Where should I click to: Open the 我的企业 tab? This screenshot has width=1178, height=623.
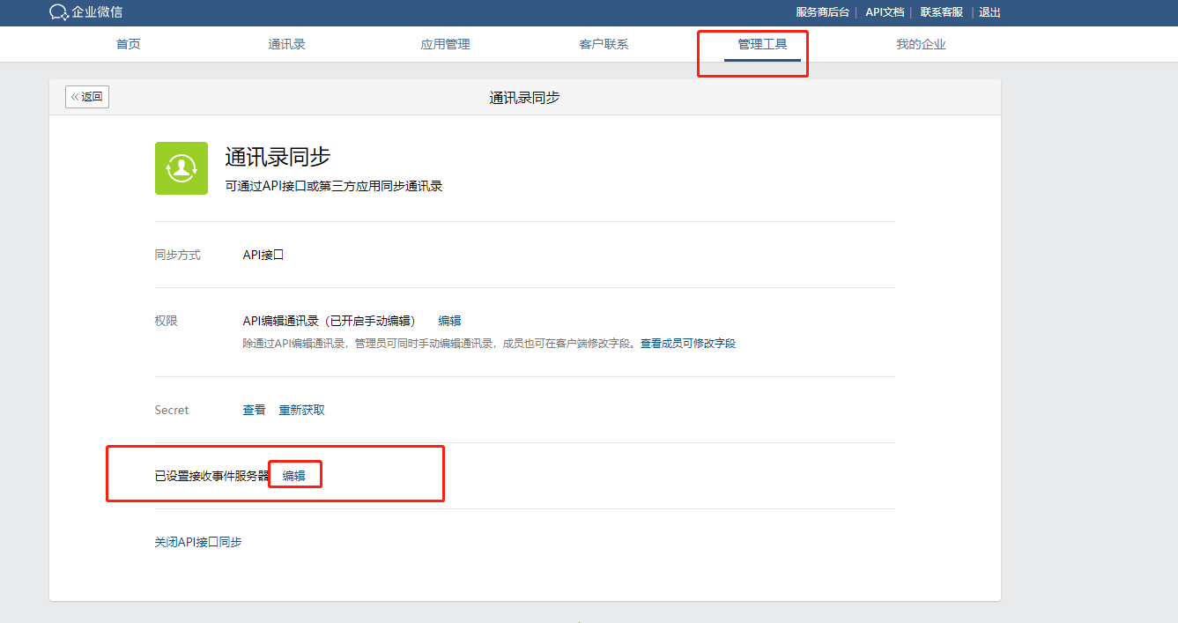pos(922,44)
